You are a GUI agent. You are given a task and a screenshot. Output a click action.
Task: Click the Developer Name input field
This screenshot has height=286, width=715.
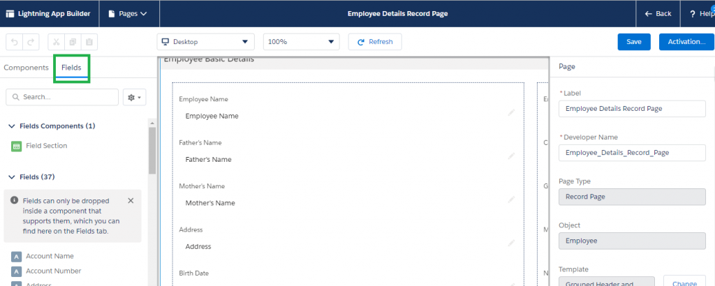pos(632,153)
